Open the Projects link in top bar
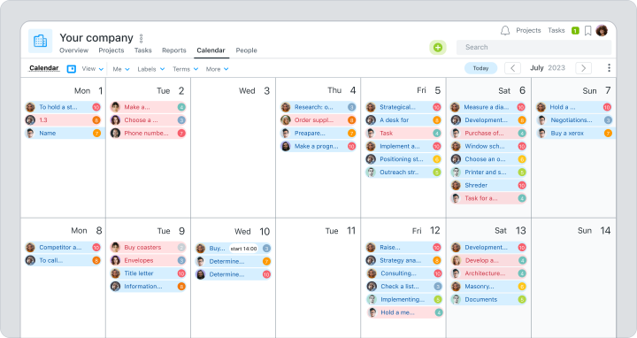637x338 pixels. (528, 30)
